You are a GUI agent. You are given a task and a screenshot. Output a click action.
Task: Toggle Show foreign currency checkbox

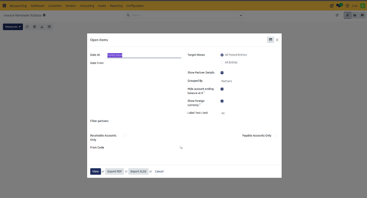point(222,101)
